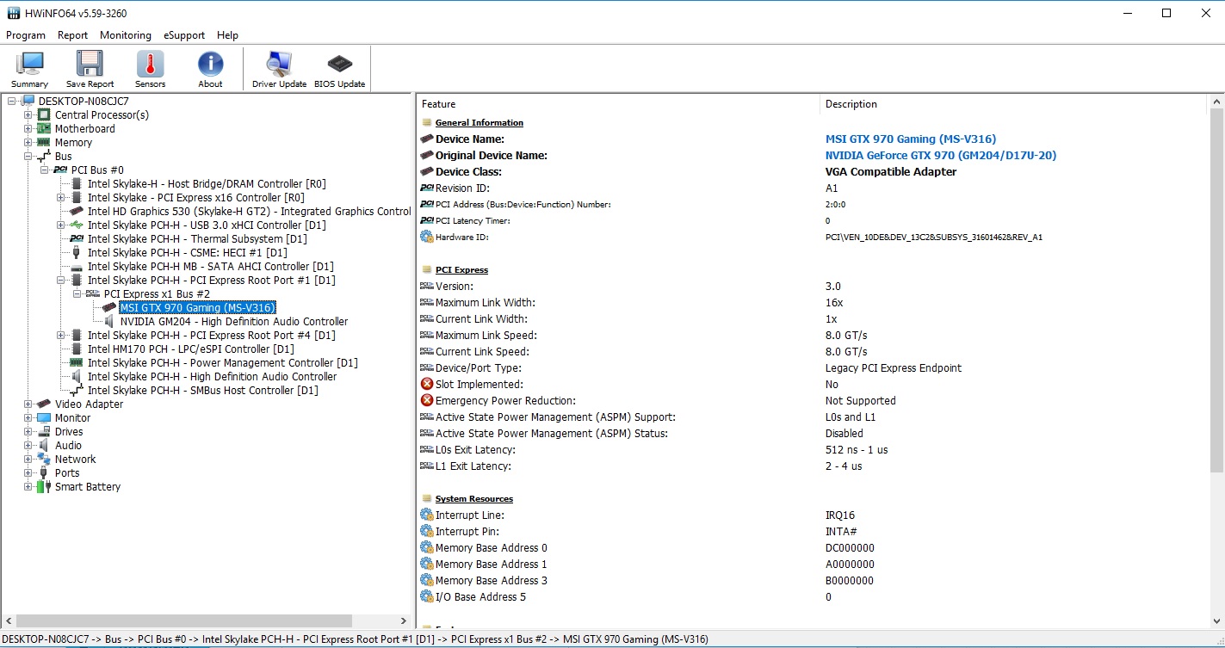Click the tree panel horizontal scrollbar thumb
The width and height of the screenshot is (1225, 648).
click(183, 620)
